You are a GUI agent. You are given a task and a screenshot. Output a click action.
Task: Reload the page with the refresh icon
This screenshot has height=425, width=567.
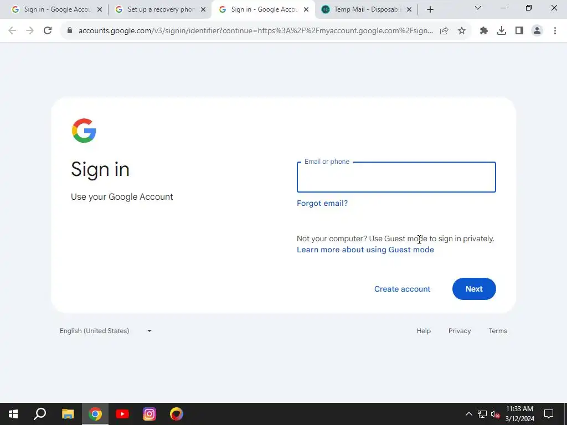tap(48, 30)
